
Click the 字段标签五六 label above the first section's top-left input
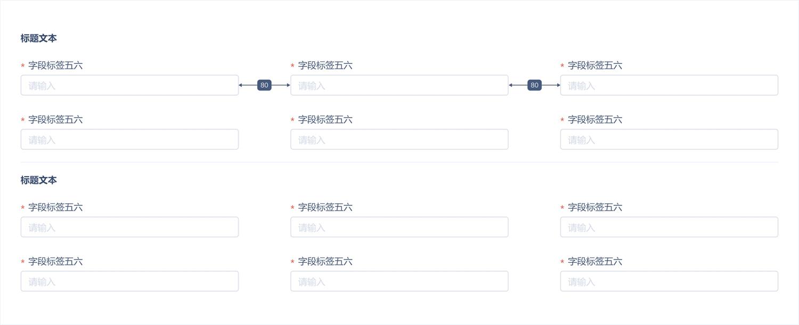[55, 65]
